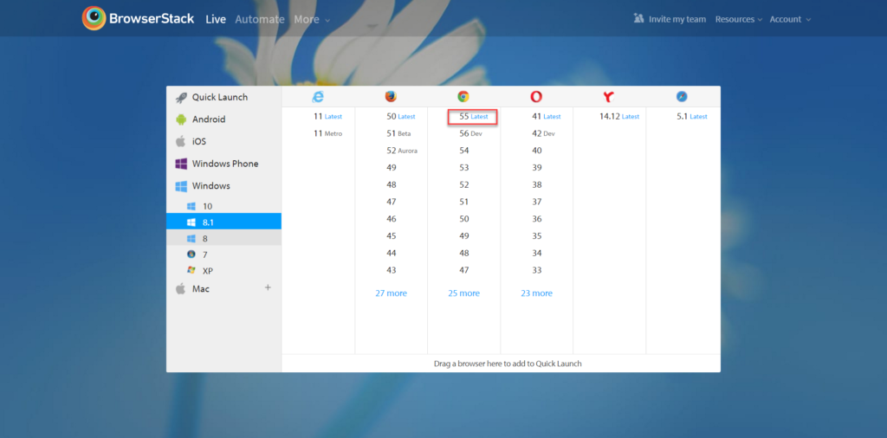Launch Chrome version 54
887x438 pixels.
tap(464, 151)
